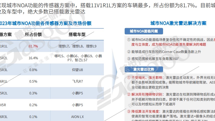
Task: Click the '5R3L' sensor scheme cell
Action: (x=4, y=70)
